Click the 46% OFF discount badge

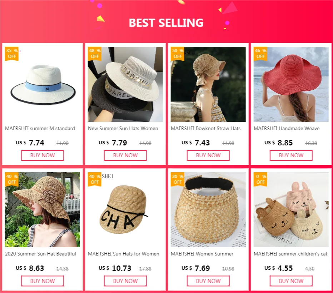260,54
